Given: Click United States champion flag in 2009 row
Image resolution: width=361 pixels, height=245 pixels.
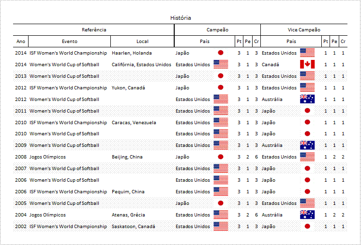Looking at the screenshot, I should point(221,145).
